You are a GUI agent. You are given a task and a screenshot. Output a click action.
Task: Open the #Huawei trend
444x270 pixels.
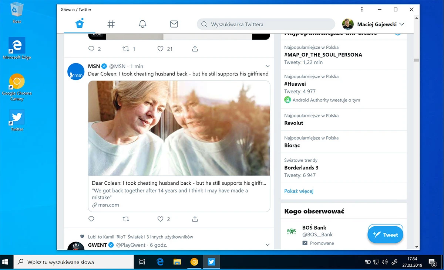tap(295, 84)
